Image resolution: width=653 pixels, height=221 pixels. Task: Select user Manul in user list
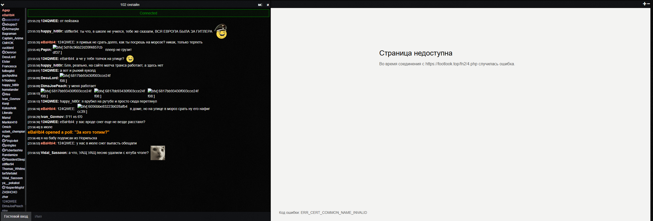tap(6, 118)
